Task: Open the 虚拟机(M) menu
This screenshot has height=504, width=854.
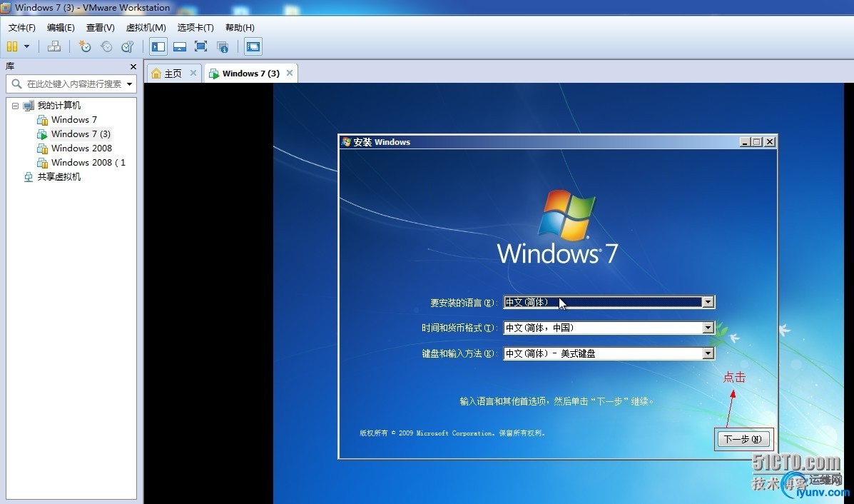Action: click(146, 28)
